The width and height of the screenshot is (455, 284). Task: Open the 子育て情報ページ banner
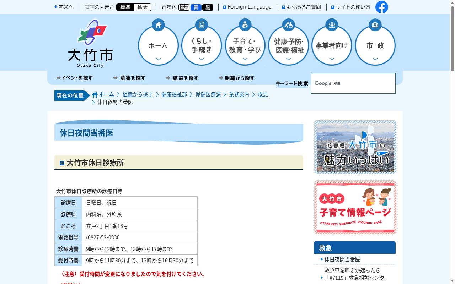(x=355, y=207)
